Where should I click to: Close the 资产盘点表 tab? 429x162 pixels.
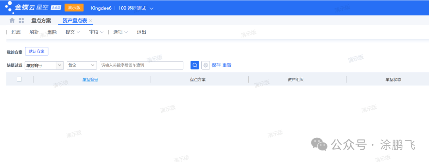(91, 21)
